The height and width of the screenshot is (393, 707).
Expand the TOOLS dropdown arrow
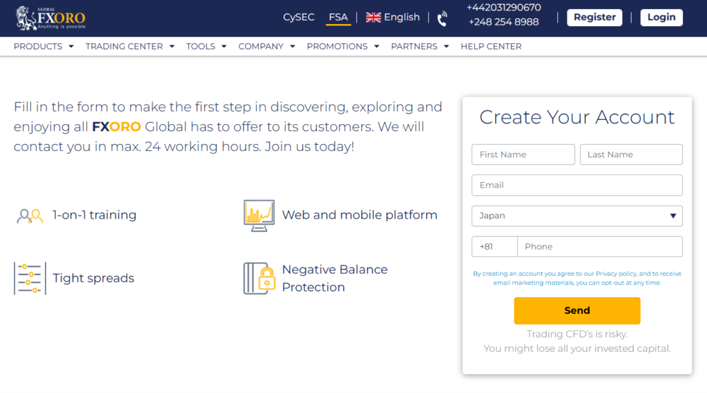coord(224,46)
